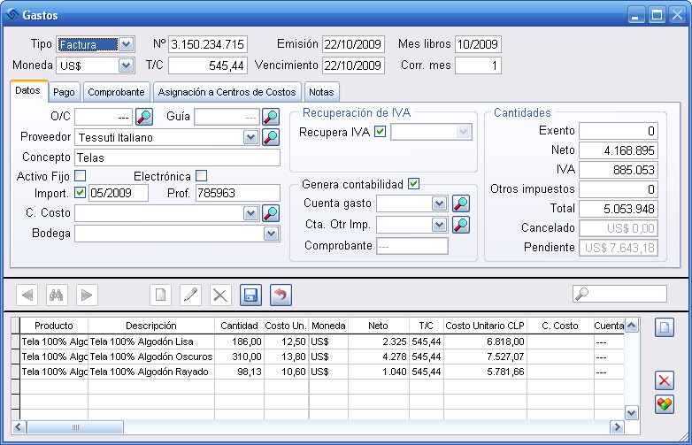The image size is (692, 445).
Task: Toggle the Recupera IVA checkbox
Action: click(380, 132)
